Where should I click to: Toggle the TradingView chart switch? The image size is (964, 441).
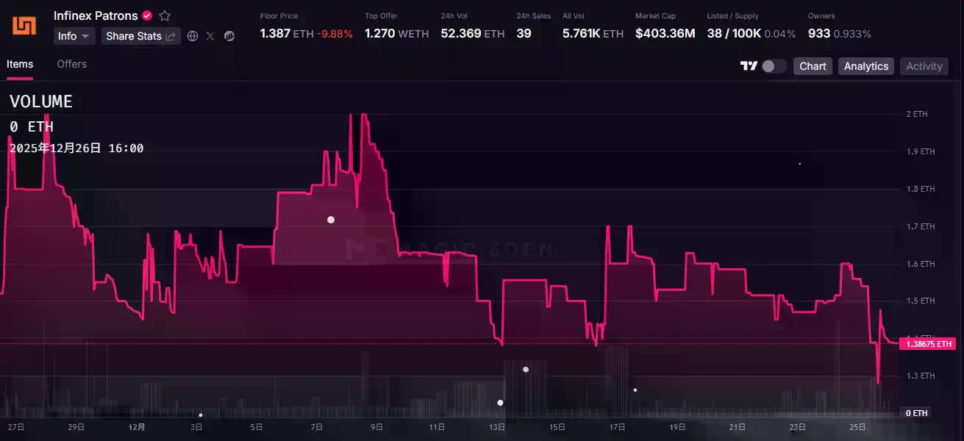(774, 66)
